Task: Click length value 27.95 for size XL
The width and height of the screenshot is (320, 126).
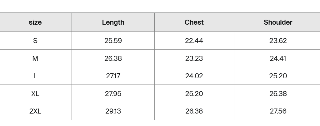Action: click(x=113, y=94)
